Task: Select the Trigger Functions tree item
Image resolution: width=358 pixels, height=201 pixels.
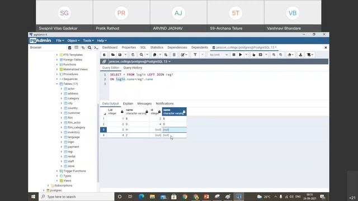Action: point(74,171)
